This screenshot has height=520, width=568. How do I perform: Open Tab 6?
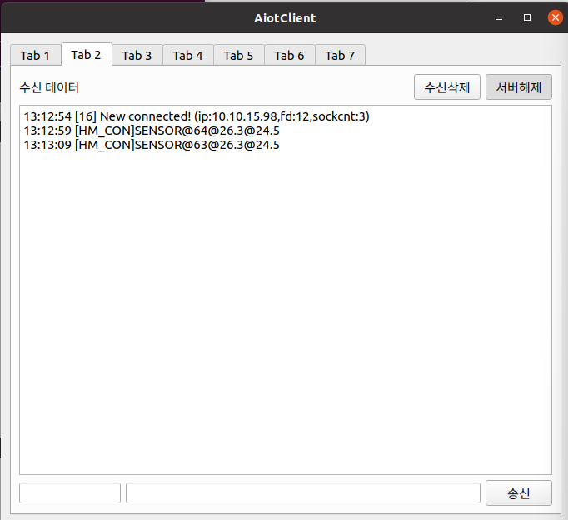click(289, 56)
